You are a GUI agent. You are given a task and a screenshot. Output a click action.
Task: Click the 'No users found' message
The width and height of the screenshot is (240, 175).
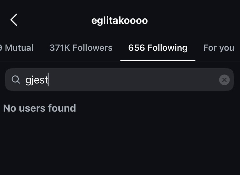click(39, 108)
